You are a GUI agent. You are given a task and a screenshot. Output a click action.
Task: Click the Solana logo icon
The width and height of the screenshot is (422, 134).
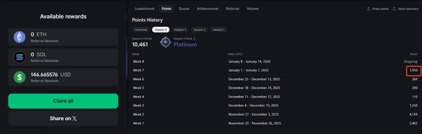[19, 57]
